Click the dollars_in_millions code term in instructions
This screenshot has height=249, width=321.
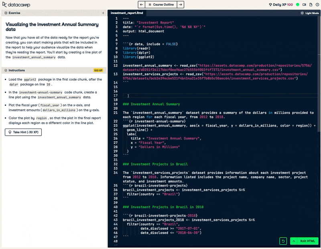click(59, 110)
